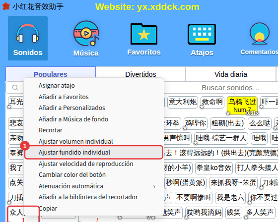Image resolution: width=278 pixels, height=222 pixels.
Task: Play the 男声惊叫 sound button
Action: pyautogui.click(x=177, y=138)
